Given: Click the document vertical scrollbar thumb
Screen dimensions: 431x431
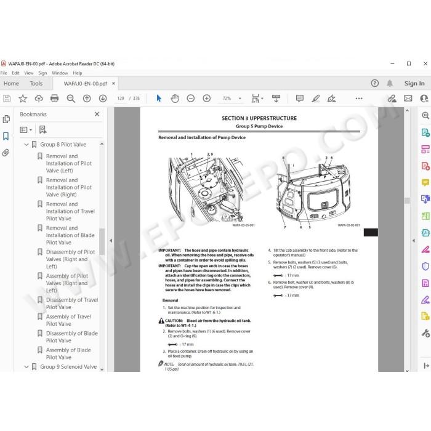Looking at the screenshot, I should point(407,200).
